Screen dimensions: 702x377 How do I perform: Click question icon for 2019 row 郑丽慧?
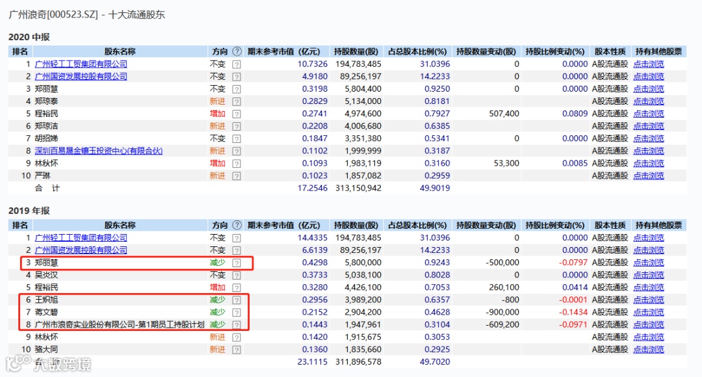click(237, 263)
